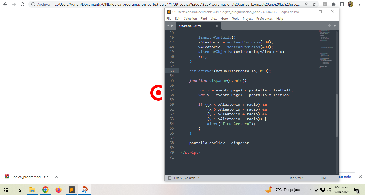Open Chrome three-dot menu
Screen dimensions: 365x195
359,4
